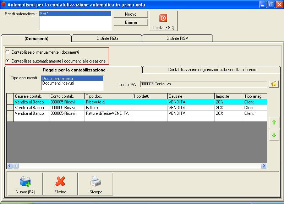This screenshot has width=284, height=204.
Task: Click the red X Elimina rule button
Action: 60,184
